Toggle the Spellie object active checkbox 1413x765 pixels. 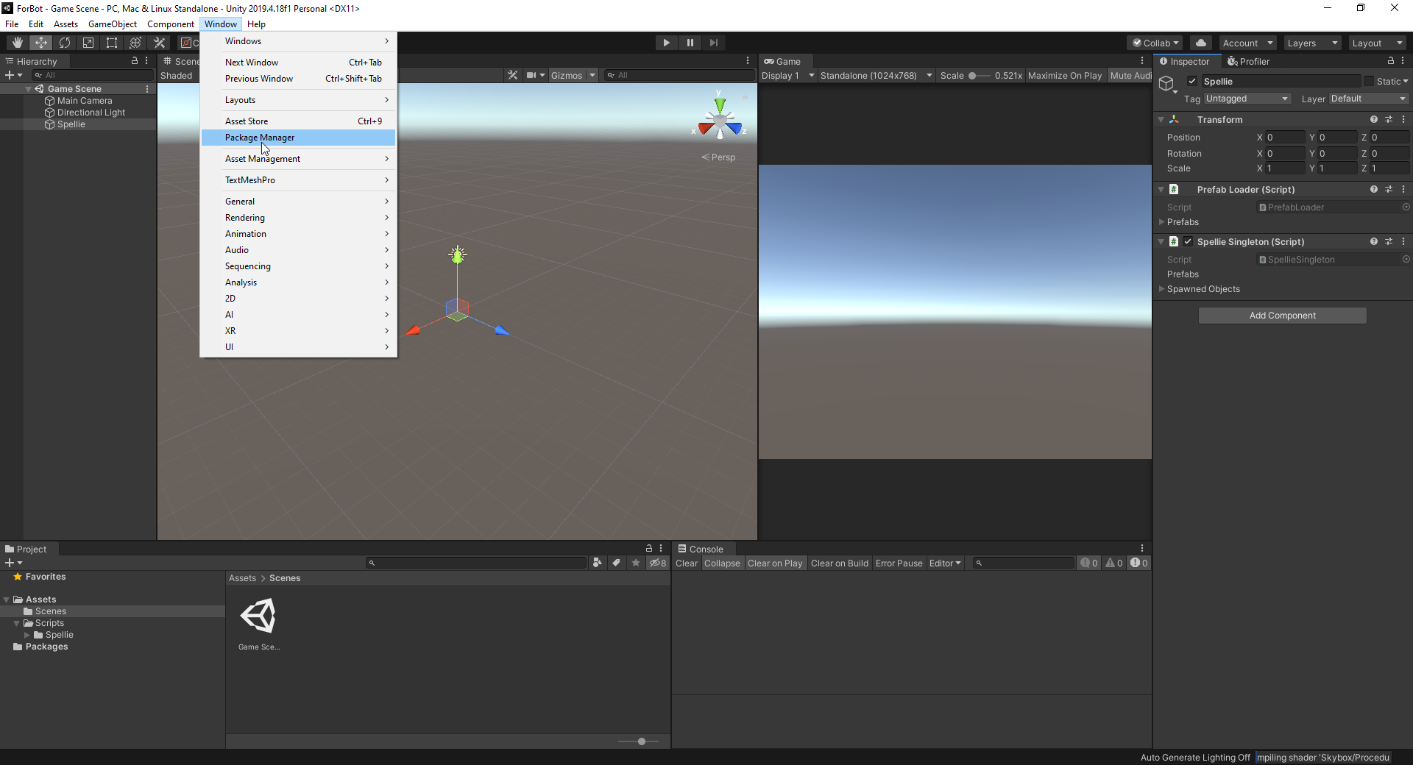pyautogui.click(x=1192, y=82)
